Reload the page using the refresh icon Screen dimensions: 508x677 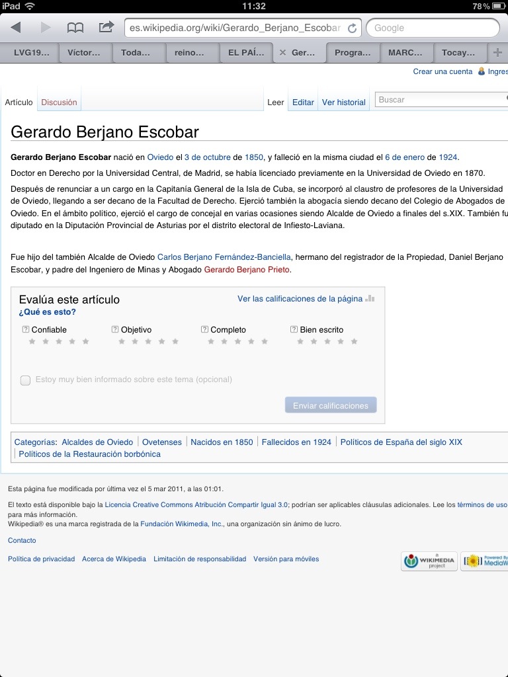click(x=352, y=28)
